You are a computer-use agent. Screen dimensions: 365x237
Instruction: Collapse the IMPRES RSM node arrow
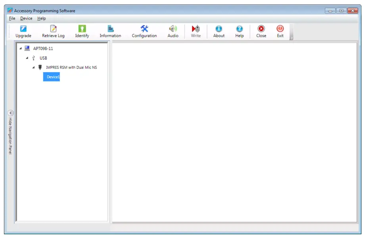coord(33,67)
